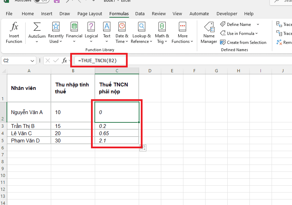This screenshot has width=292, height=205.
Task: Open the Use in Formula dropdown
Action: pyautogui.click(x=239, y=34)
